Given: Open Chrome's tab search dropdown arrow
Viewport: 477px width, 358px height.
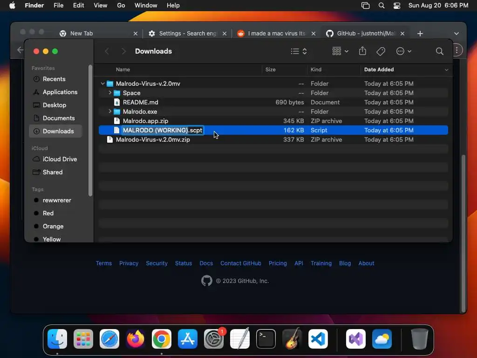Looking at the screenshot, I should [457, 34].
